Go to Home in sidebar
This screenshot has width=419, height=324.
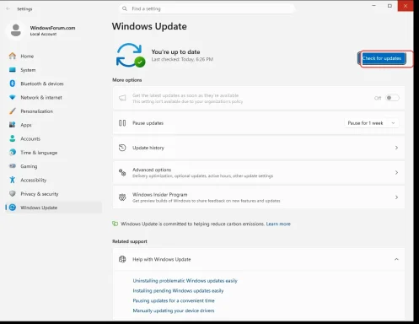point(53,56)
